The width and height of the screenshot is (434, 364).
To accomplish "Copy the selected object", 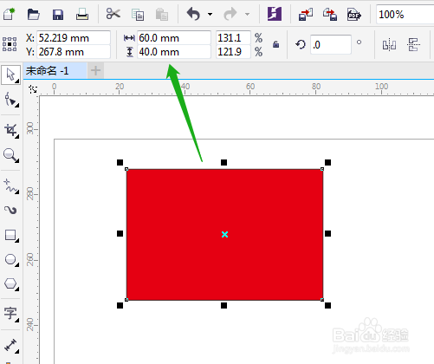I will [x=138, y=15].
